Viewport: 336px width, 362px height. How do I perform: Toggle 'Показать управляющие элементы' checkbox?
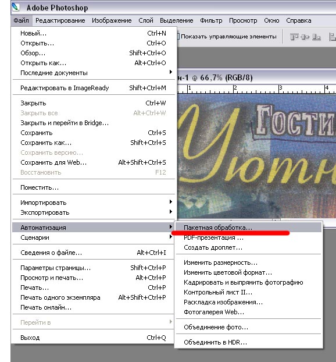(x=178, y=37)
